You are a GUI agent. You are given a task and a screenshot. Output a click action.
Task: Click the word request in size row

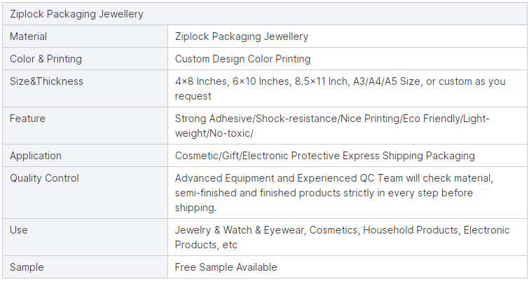pyautogui.click(x=193, y=96)
